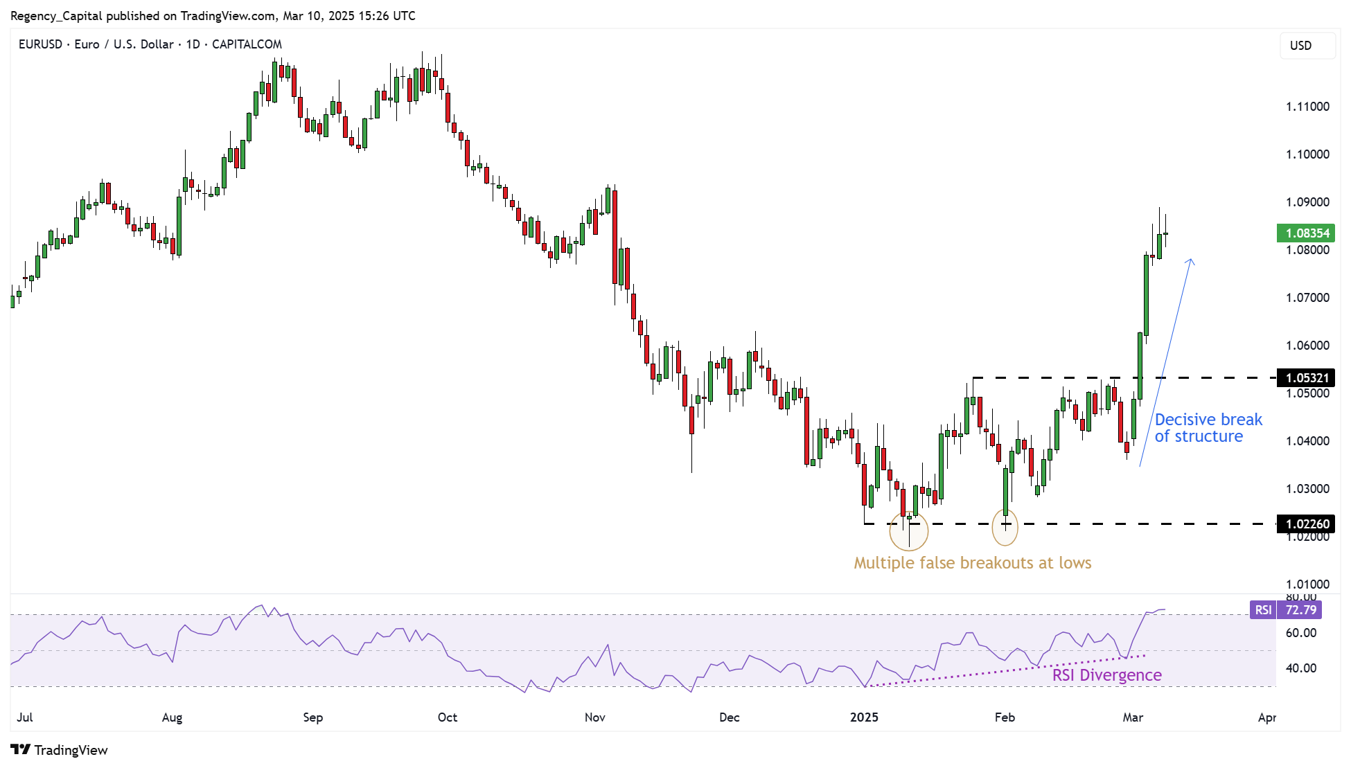This screenshot has width=1351, height=768.
Task: Click the 'Multiple false breakouts at lows' text
Action: [972, 563]
